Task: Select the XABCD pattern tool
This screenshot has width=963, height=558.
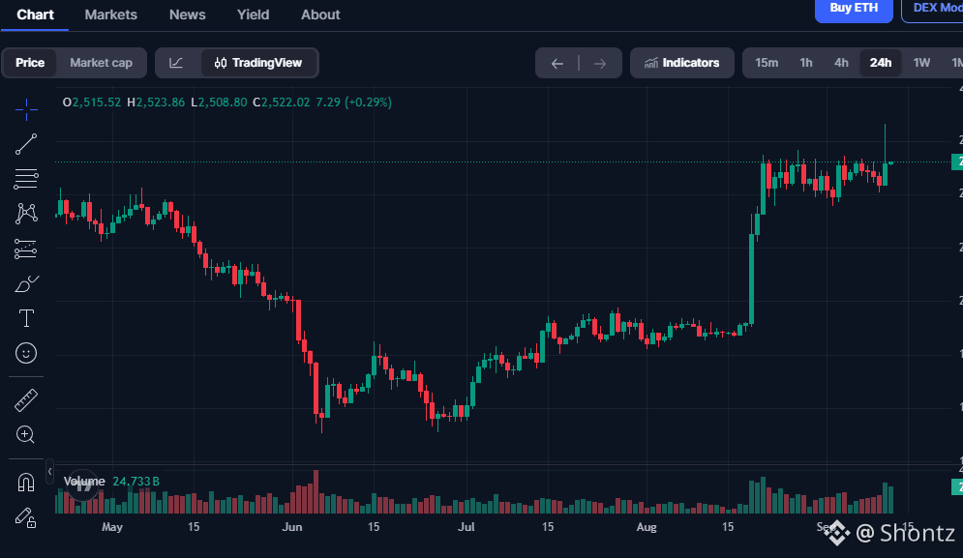Action: (26, 214)
